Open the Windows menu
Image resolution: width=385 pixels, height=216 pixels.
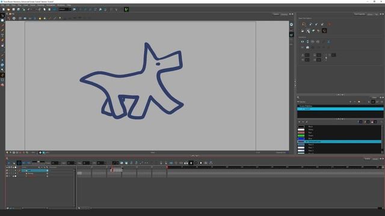[x=61, y=5]
